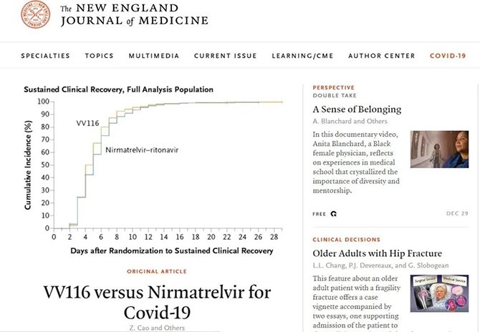The width and height of the screenshot is (480, 332).
Task: Click the New England Journal of Medicine title
Action: pyautogui.click(x=135, y=15)
